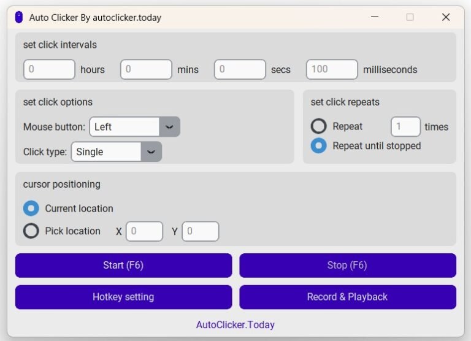This screenshot has height=341, width=471.
Task: Click the Auto Clicker app icon in title bar
Action: pyautogui.click(x=19, y=17)
